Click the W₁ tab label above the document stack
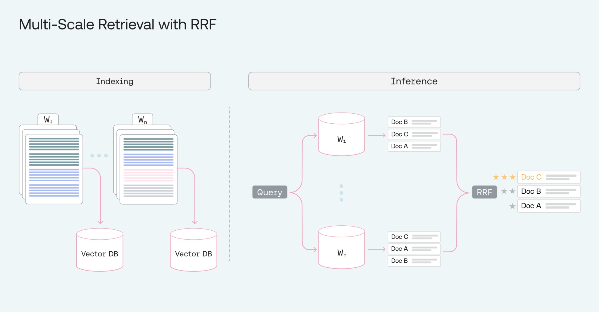The image size is (599, 312). click(48, 120)
